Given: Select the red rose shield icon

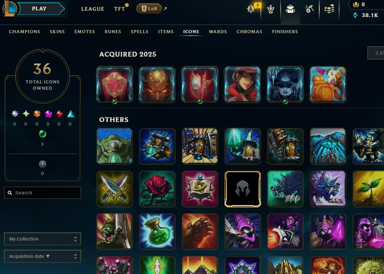Looking at the screenshot, I should 115,84.
